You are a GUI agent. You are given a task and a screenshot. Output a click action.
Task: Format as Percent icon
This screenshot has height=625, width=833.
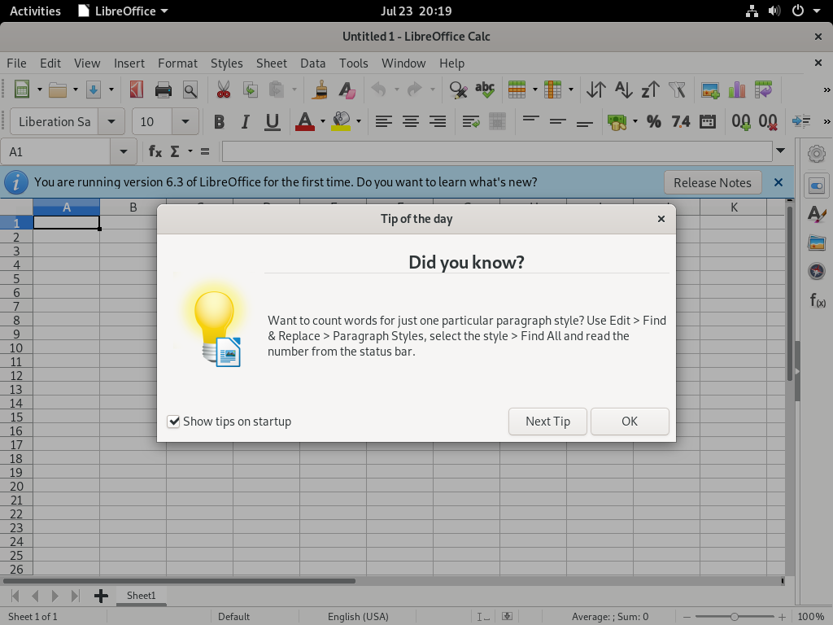[x=654, y=122]
